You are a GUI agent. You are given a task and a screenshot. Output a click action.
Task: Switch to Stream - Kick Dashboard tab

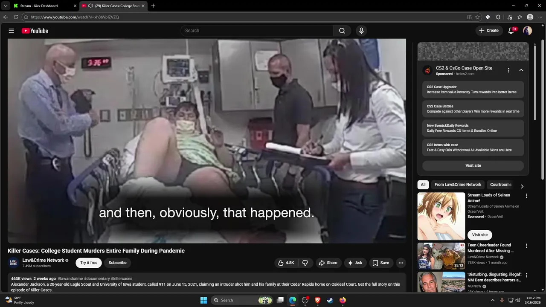coord(44,6)
